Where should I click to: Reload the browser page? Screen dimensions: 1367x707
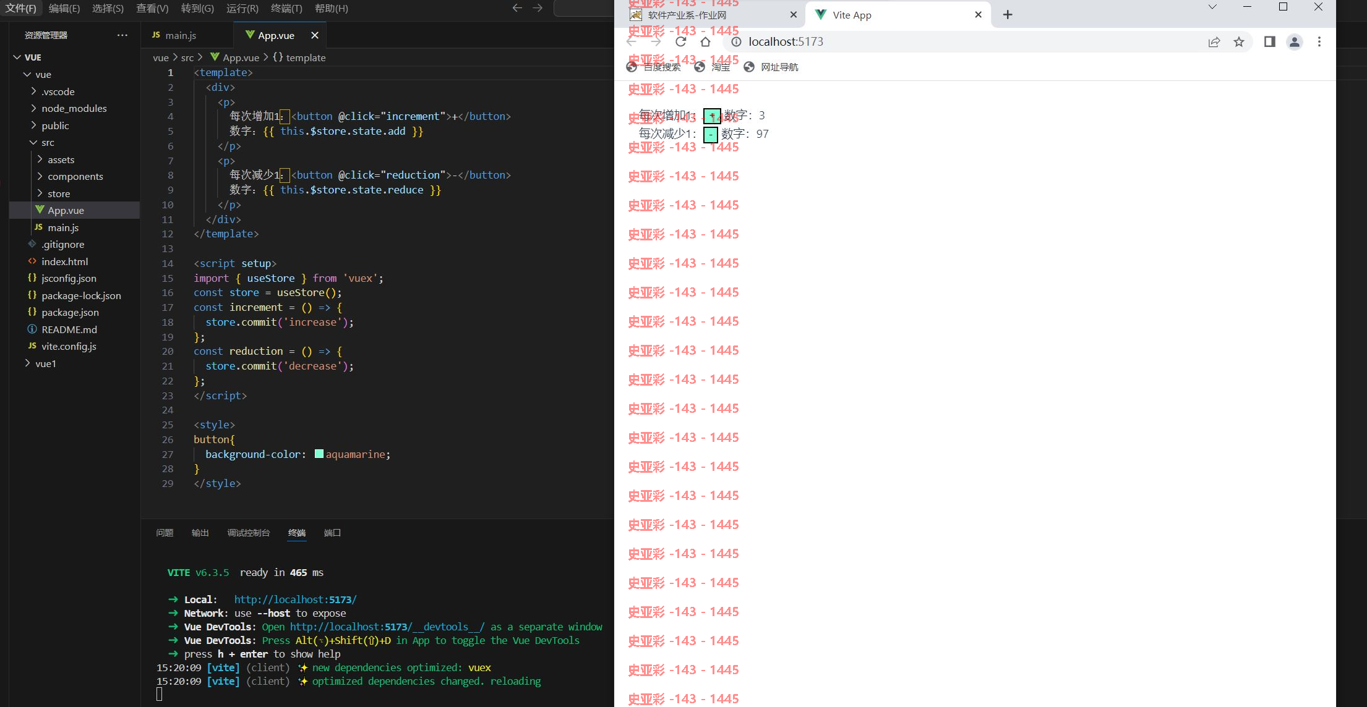click(681, 41)
